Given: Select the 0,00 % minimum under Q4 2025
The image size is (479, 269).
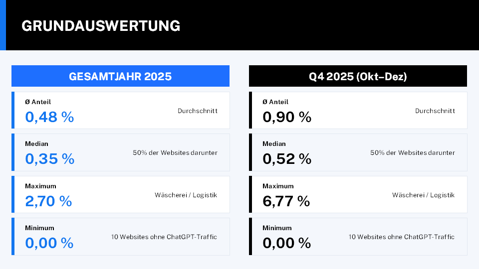Looking at the screenshot, I should [x=287, y=243].
